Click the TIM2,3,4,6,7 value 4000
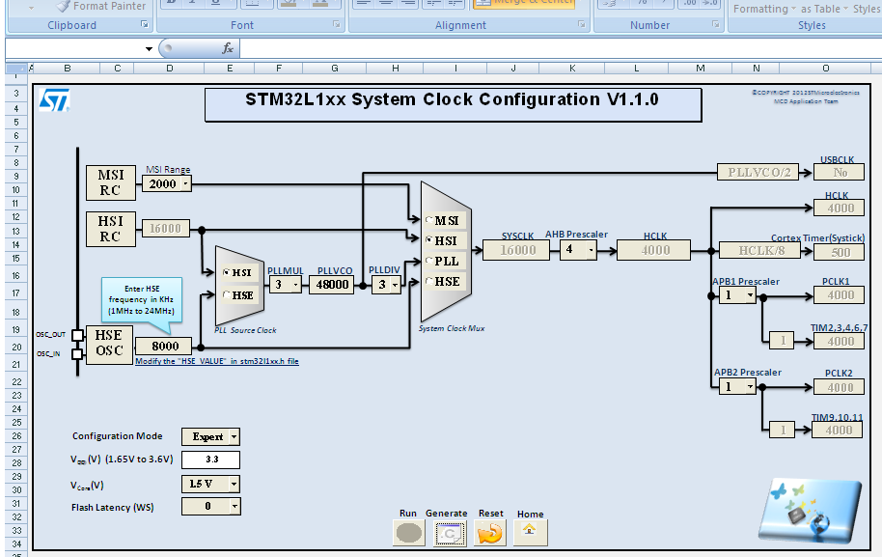This screenshot has height=557, width=882. pyautogui.click(x=840, y=341)
